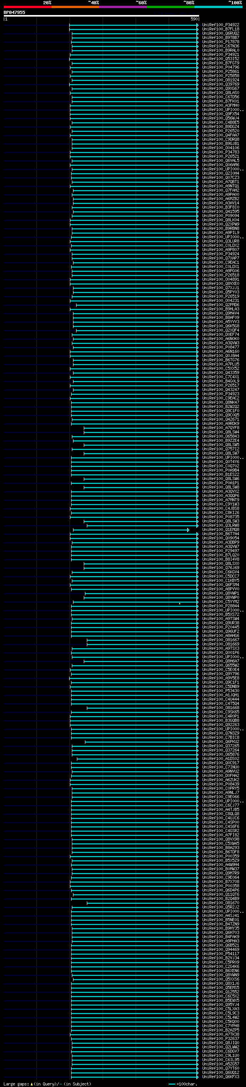Click the =100char. scale legend
246x1087 pixels.
tap(183, 1084)
